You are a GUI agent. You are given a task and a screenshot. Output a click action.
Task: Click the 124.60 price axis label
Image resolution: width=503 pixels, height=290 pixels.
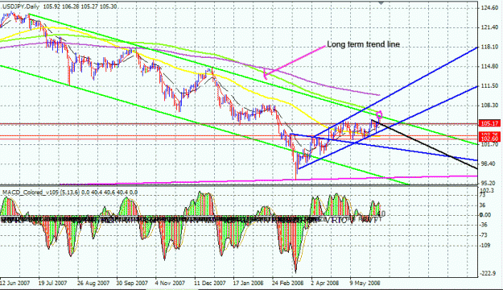pyautogui.click(x=490, y=8)
